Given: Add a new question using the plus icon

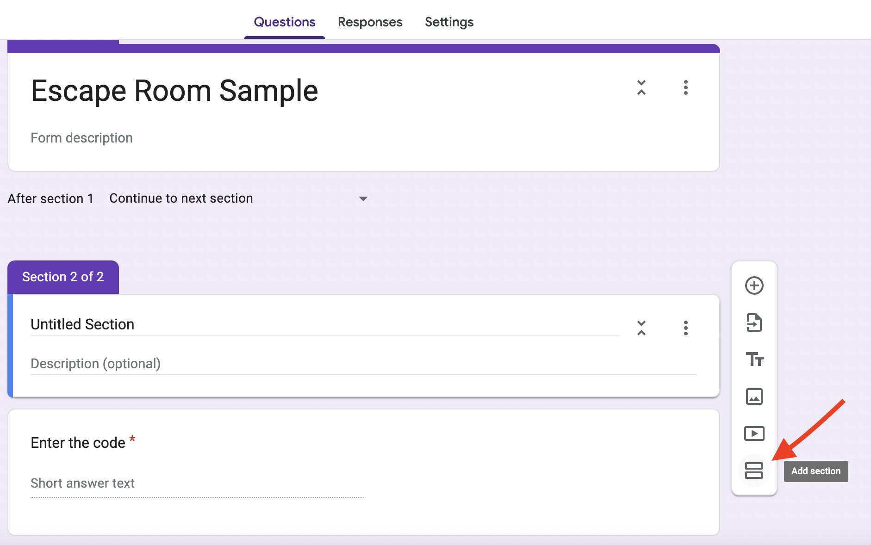Looking at the screenshot, I should tap(754, 285).
